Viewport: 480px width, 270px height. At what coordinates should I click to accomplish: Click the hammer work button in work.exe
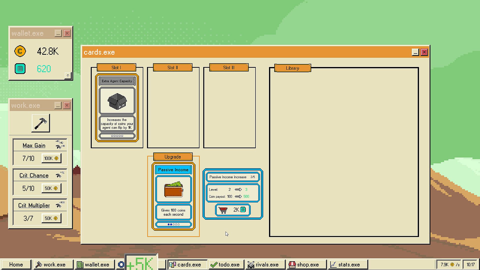click(x=41, y=123)
